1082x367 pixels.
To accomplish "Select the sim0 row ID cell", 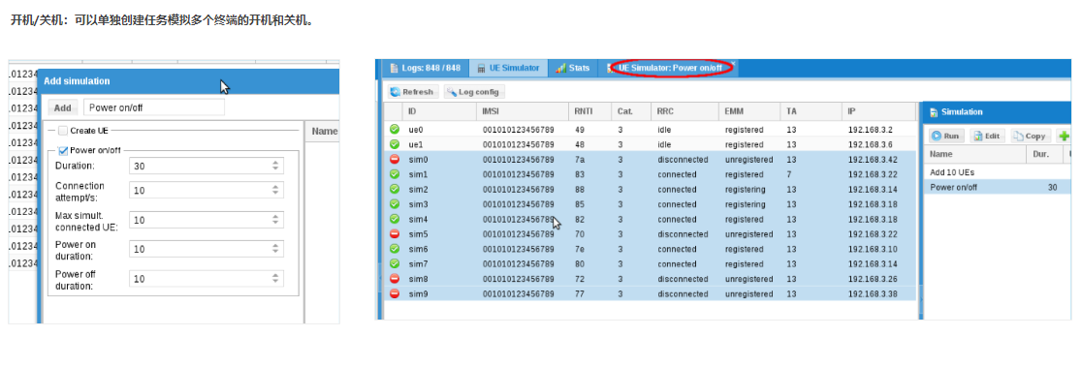I will (439, 159).
